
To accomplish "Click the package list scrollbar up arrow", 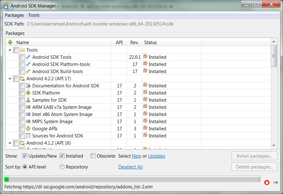I will 274,42.
